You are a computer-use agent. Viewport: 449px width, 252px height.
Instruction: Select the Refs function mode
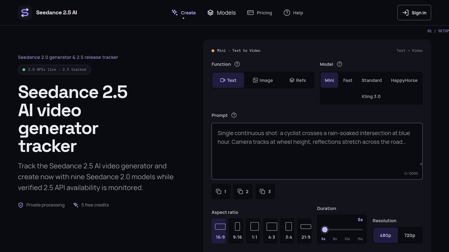(297, 80)
